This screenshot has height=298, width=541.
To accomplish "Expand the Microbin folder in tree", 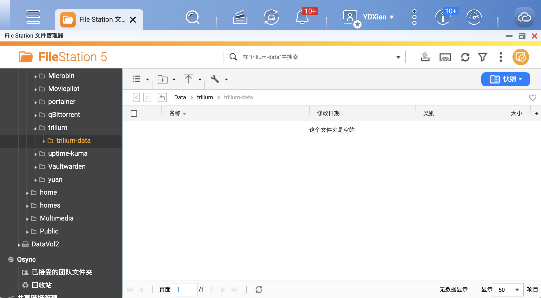I will click(x=36, y=76).
